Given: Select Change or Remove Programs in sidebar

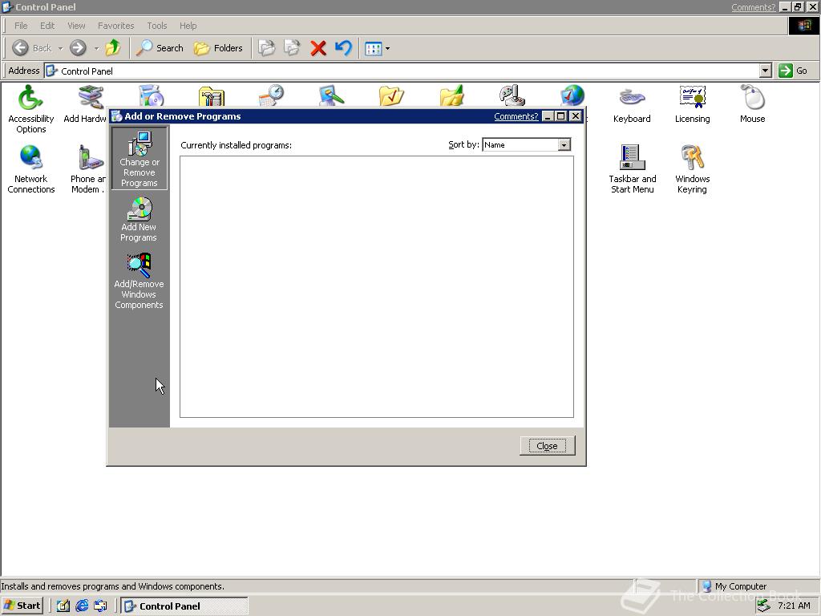Looking at the screenshot, I should (140, 158).
